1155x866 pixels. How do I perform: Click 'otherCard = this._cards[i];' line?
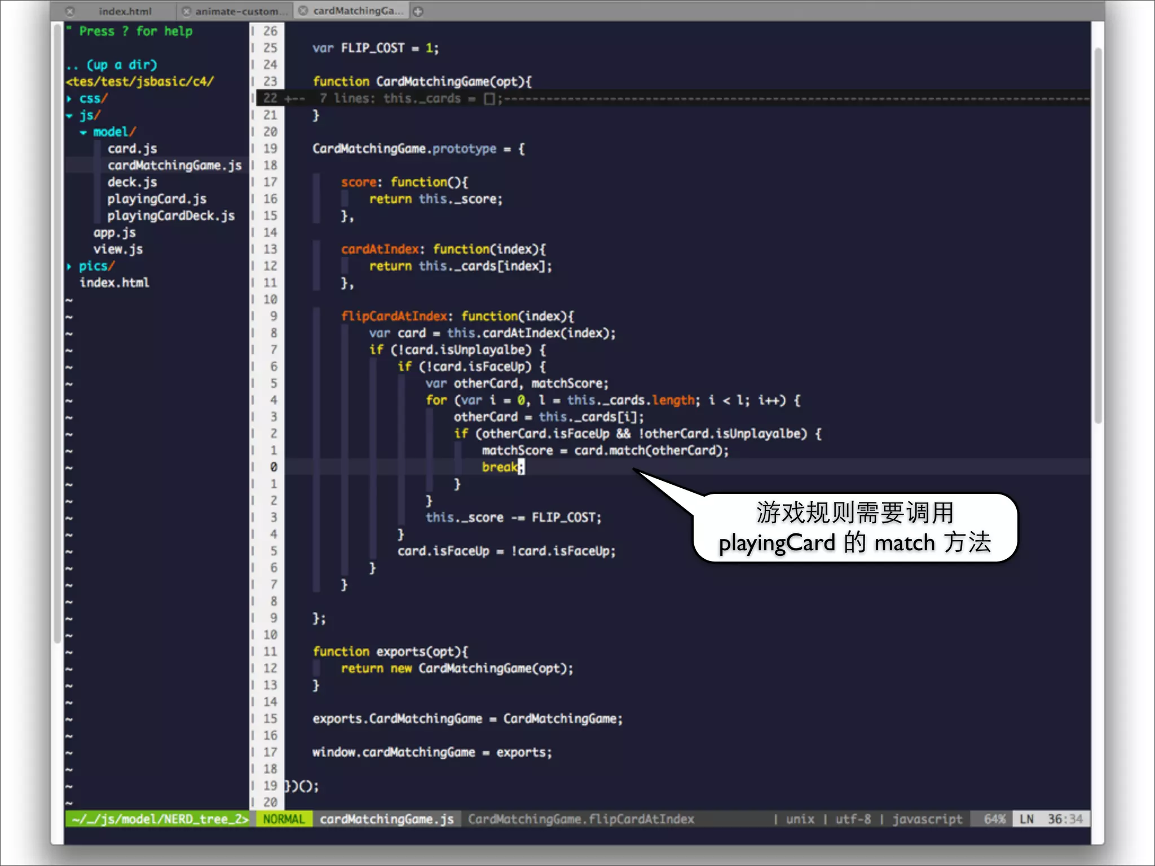(549, 417)
